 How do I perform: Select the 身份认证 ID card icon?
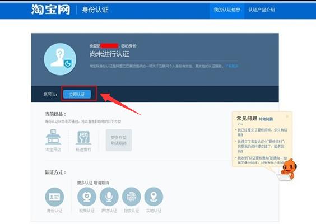(54, 197)
